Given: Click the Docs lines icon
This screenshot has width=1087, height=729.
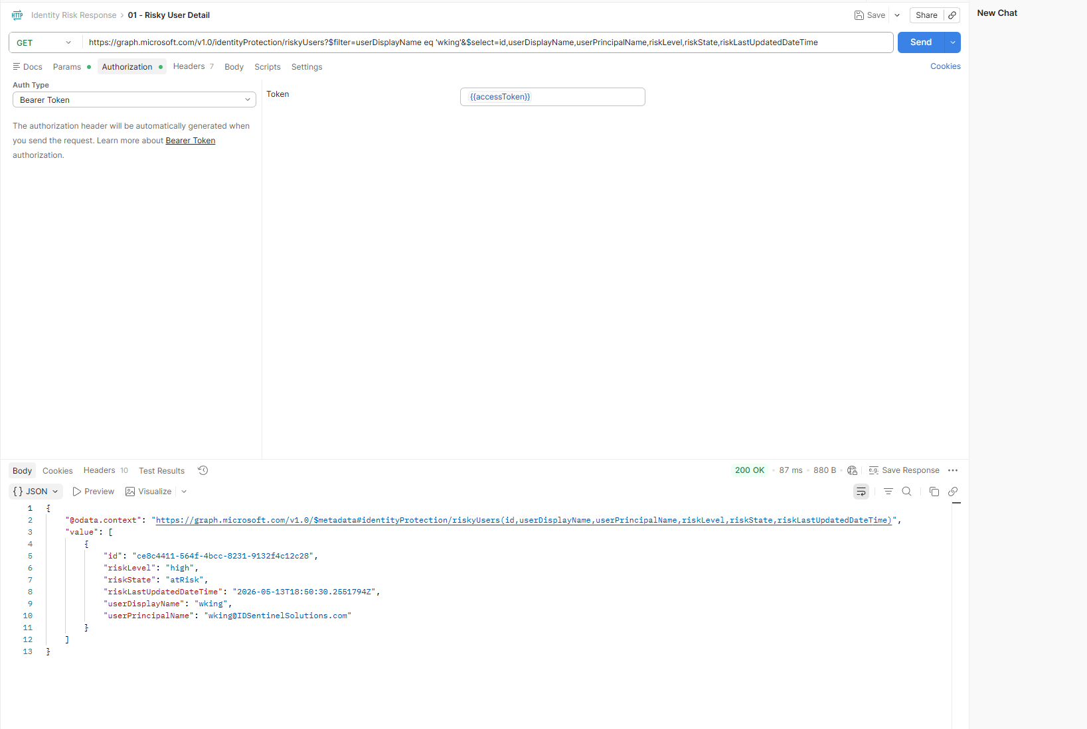Looking at the screenshot, I should click(x=17, y=66).
